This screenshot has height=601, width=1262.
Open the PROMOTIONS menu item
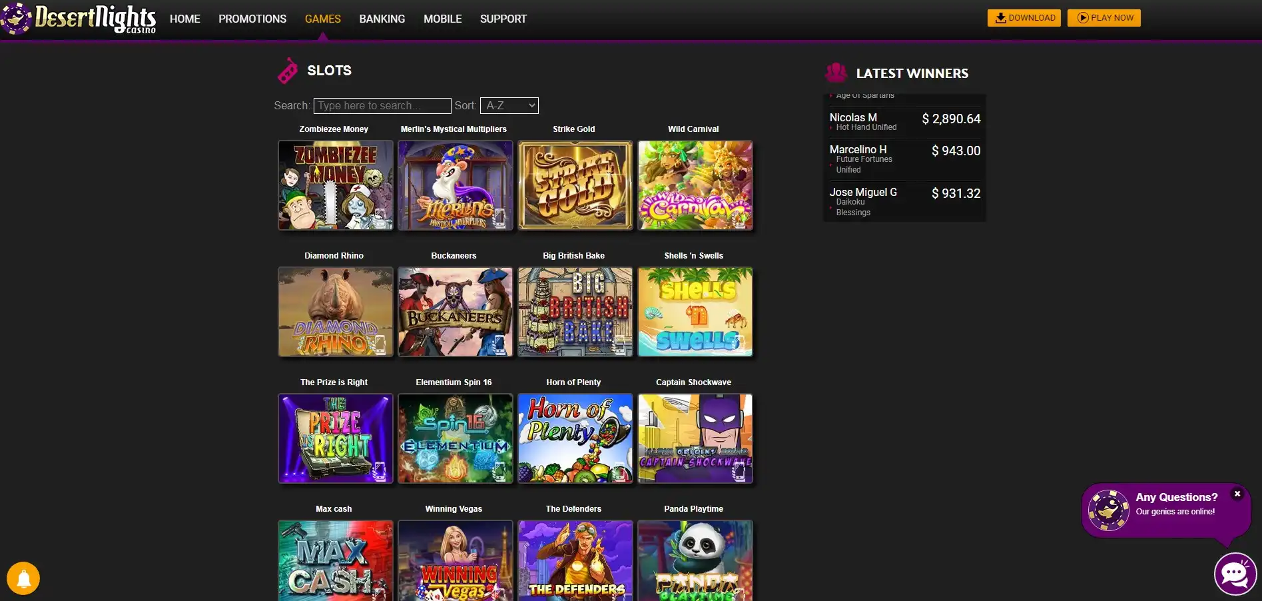coord(252,19)
